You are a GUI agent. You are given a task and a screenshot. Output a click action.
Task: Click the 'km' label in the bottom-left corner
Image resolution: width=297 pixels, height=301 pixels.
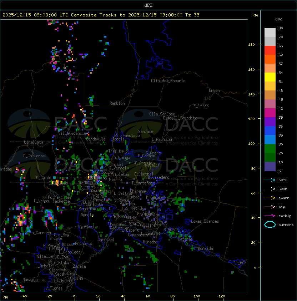[x=5, y=297]
